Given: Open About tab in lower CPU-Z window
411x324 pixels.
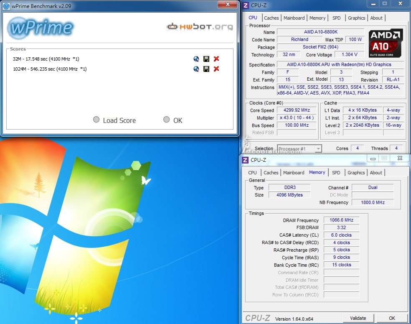Looking at the screenshot, I should pyautogui.click(x=376, y=173).
